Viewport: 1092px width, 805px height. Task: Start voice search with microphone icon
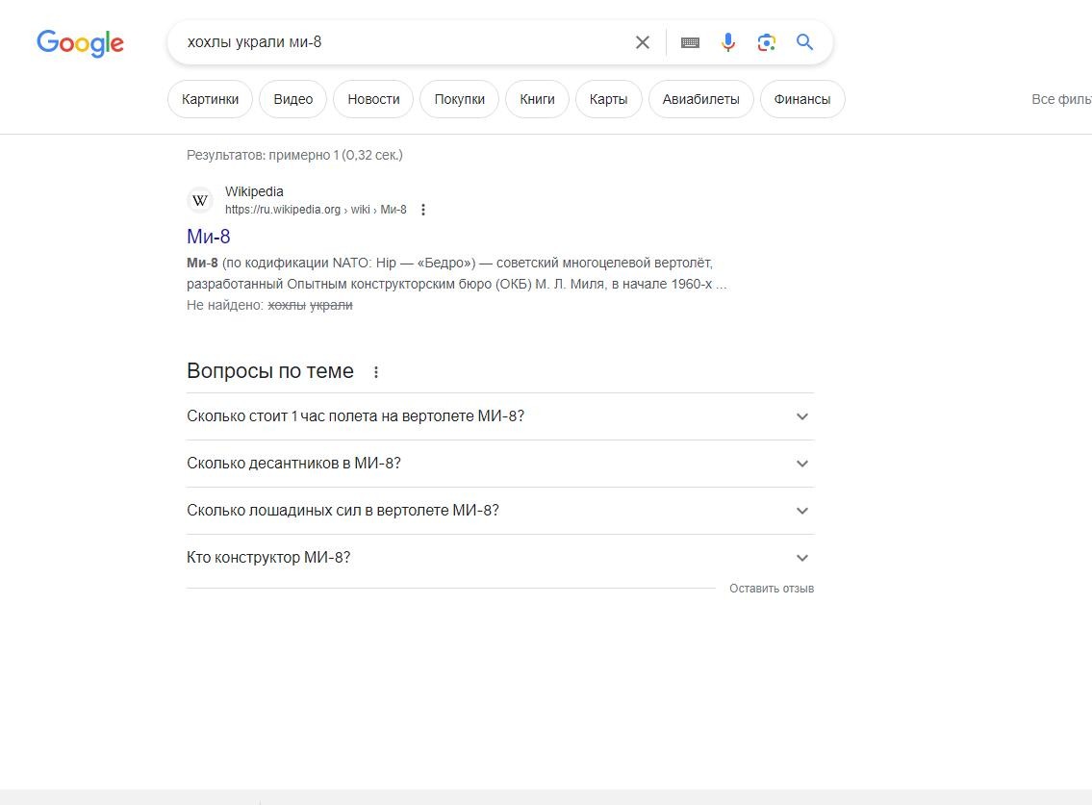[x=727, y=42]
